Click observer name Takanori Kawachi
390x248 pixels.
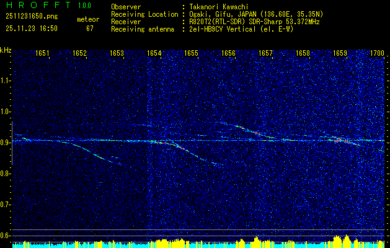click(218, 7)
